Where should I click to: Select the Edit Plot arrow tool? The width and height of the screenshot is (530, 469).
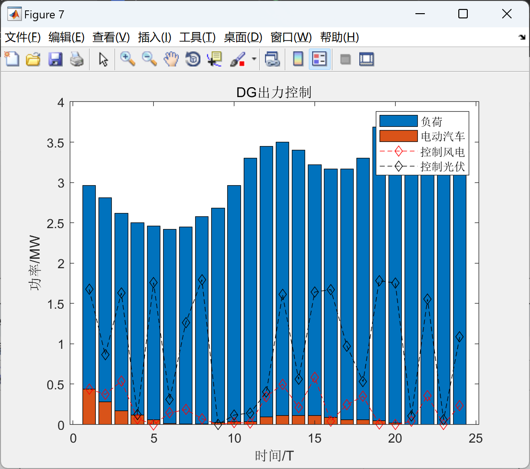click(103, 59)
